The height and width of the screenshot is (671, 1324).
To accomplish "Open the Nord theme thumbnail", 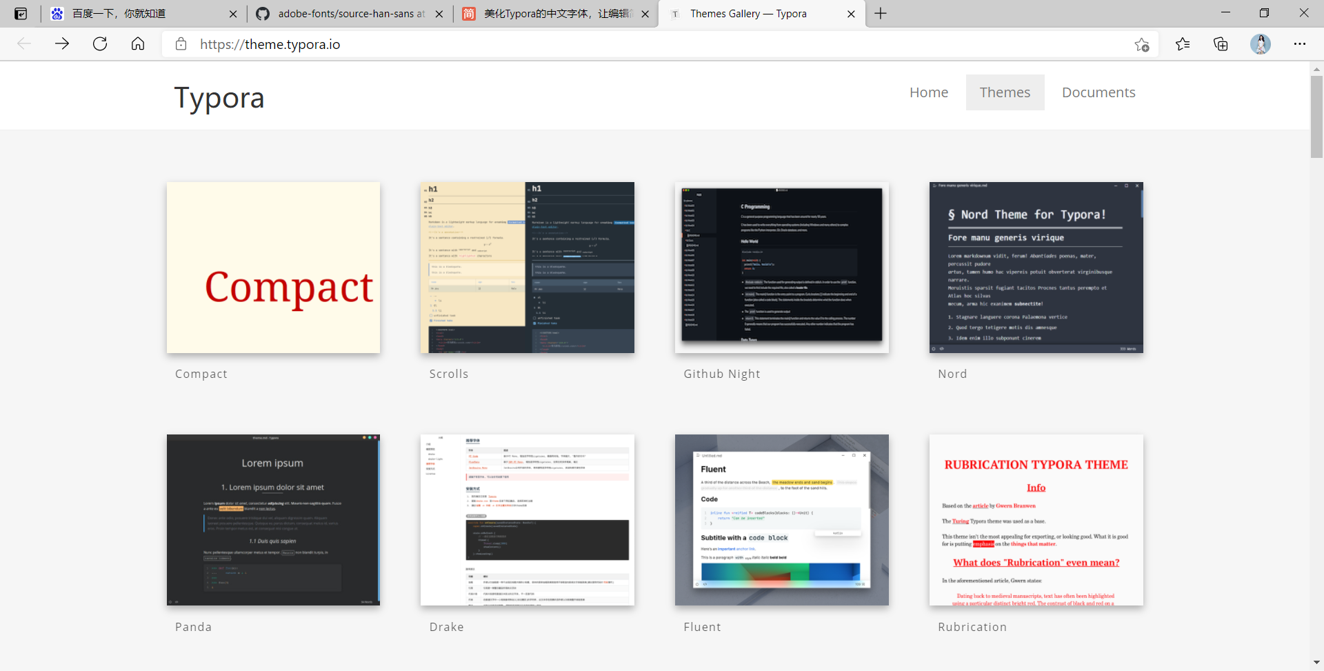I will [x=1036, y=268].
